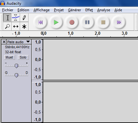Click the track gain slider handle
Viewport: 138px width, 123px height.
[x=16, y=66]
